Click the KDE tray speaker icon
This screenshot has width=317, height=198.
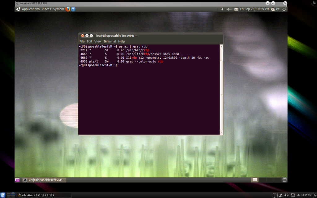(x=286, y=195)
